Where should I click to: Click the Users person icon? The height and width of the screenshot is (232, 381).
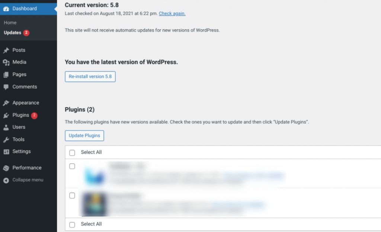[6, 127]
